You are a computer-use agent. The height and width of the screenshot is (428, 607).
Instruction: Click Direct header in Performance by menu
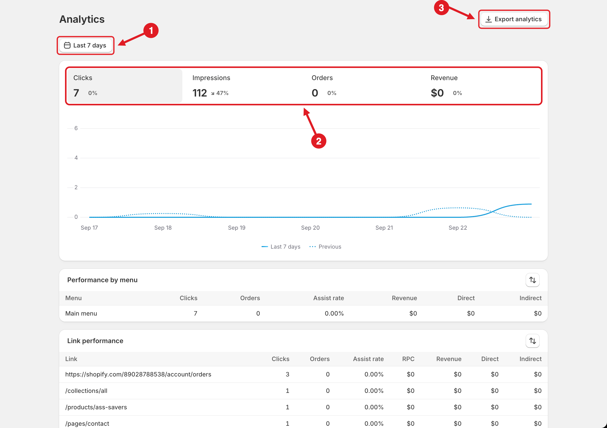(x=466, y=298)
